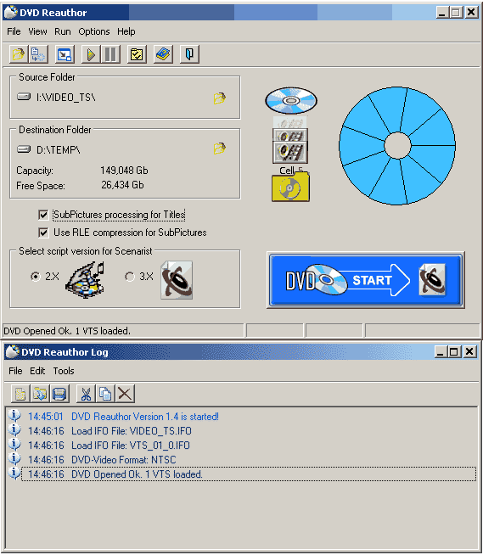The image size is (483, 555).
Task: Click the open DVD folder toolbar icon
Action: pos(19,54)
